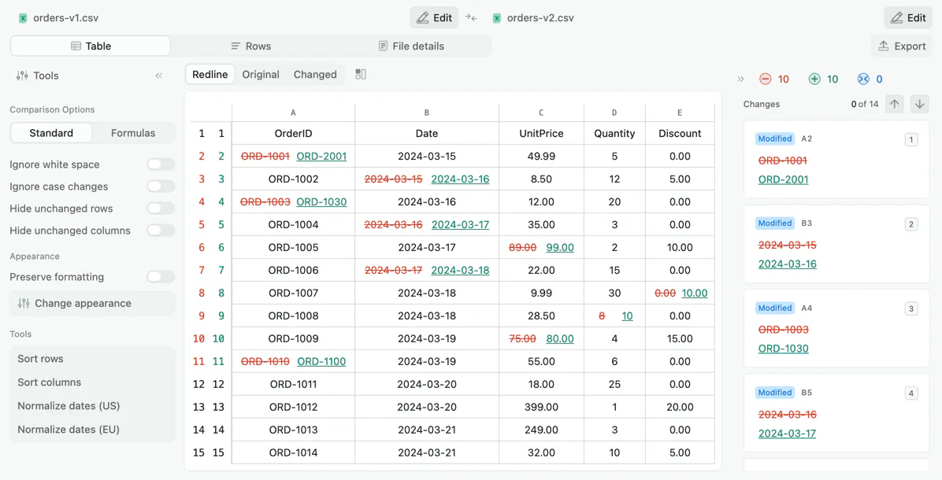
Task: Click the orders-v1.csv file icon
Action: (23, 18)
